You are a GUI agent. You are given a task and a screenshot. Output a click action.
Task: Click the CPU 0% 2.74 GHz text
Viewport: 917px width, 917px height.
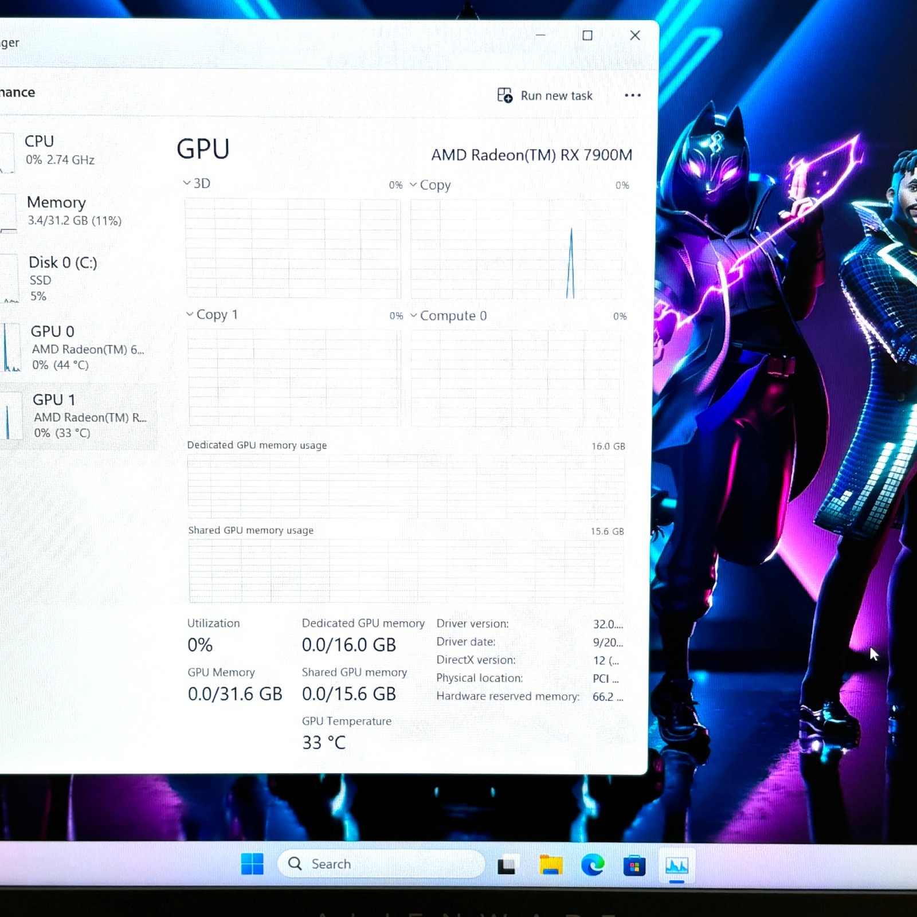click(x=60, y=160)
